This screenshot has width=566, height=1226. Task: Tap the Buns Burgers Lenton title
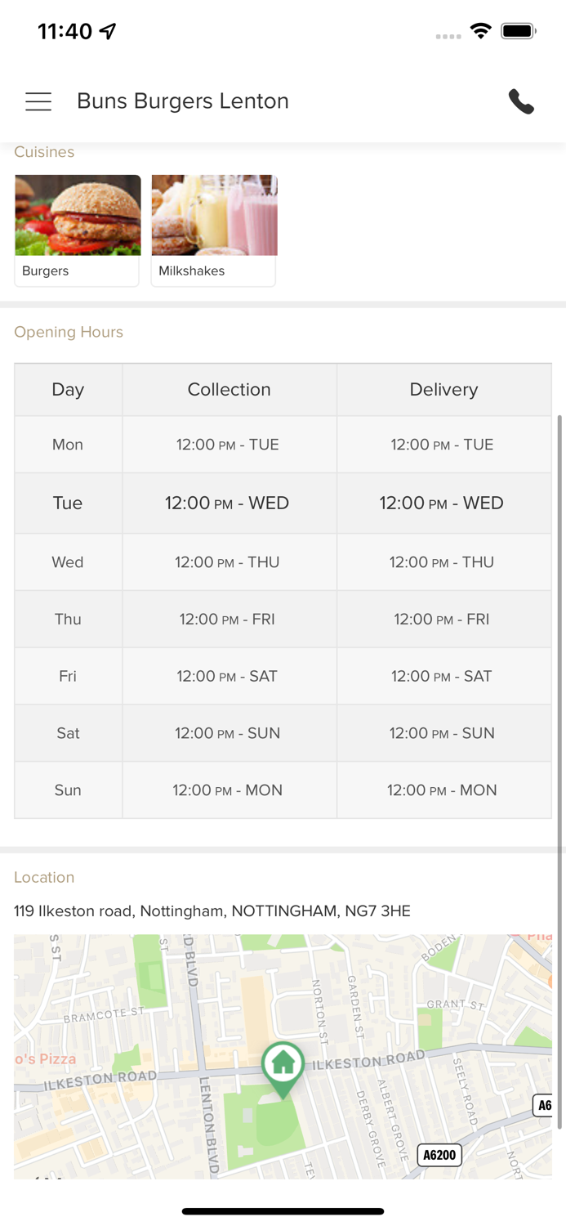pyautogui.click(x=183, y=101)
